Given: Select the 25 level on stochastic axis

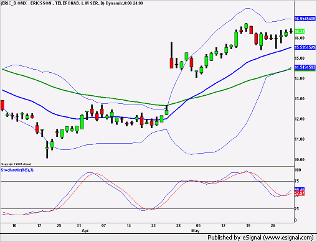Looking at the screenshot, I should click(297, 209).
